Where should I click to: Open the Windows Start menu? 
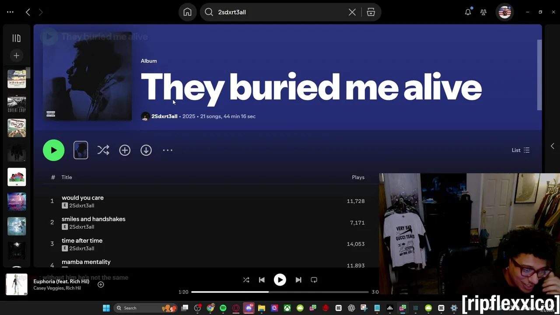pyautogui.click(x=106, y=308)
